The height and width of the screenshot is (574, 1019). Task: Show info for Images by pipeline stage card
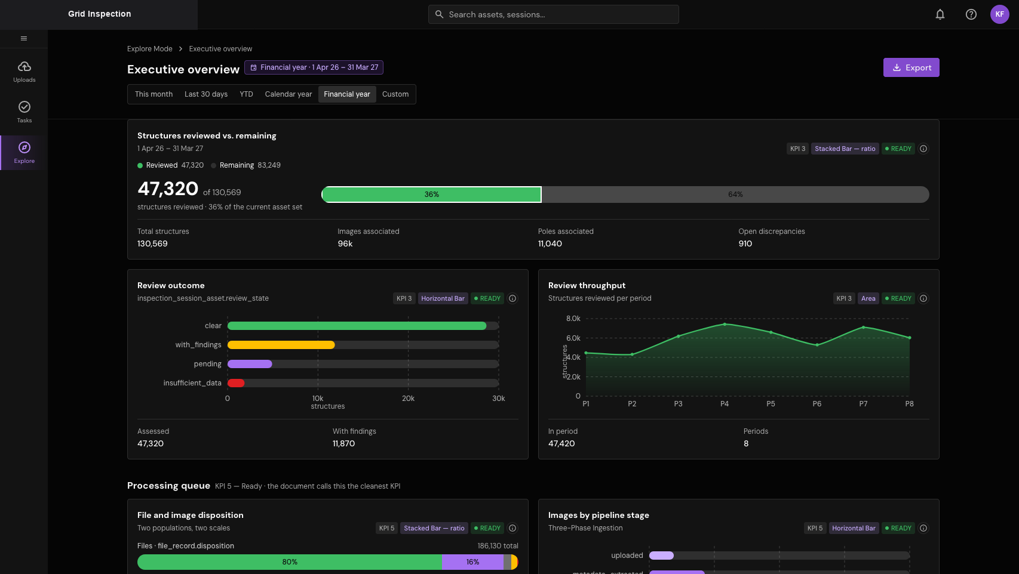point(923,528)
